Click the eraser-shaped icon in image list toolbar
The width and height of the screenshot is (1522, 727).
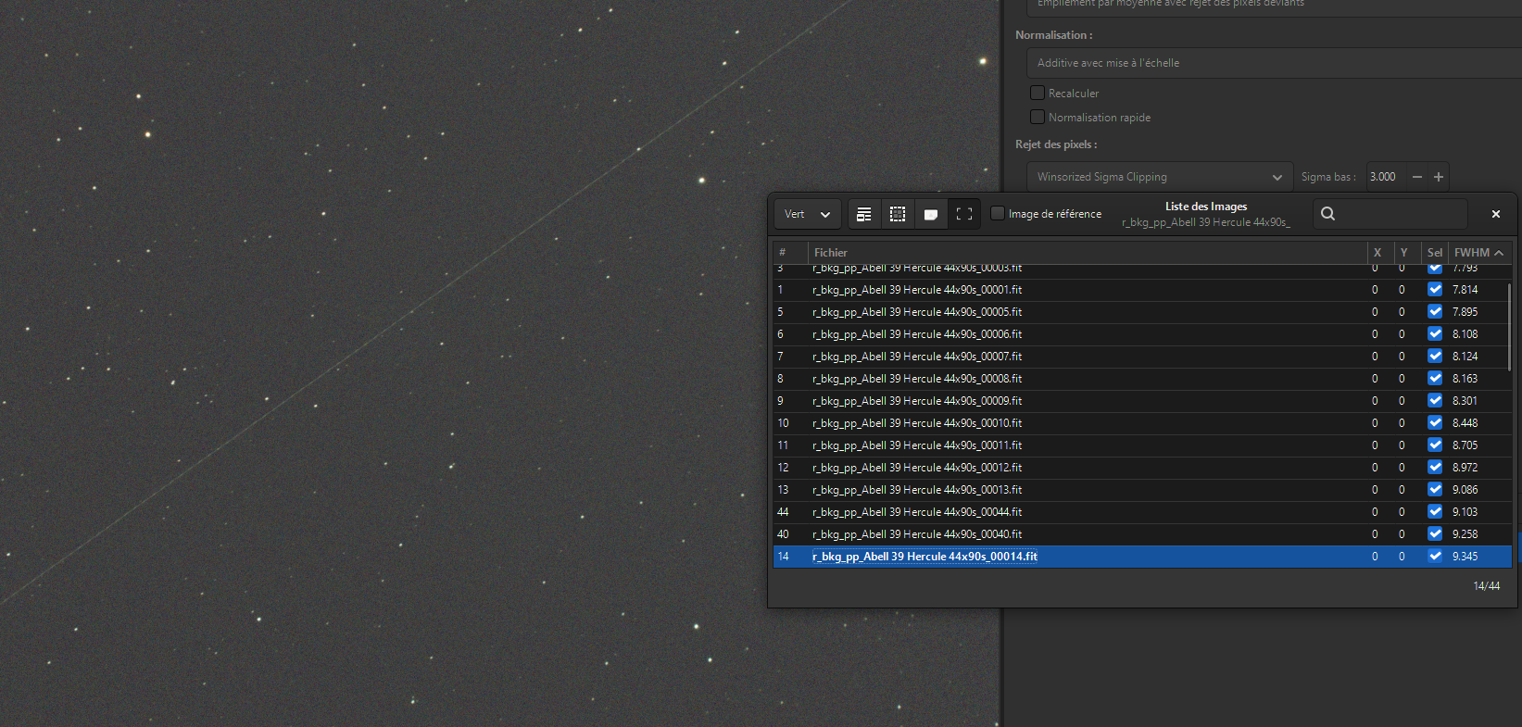click(931, 214)
